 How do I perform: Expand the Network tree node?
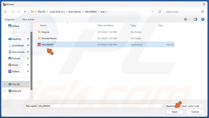click(x=5, y=91)
